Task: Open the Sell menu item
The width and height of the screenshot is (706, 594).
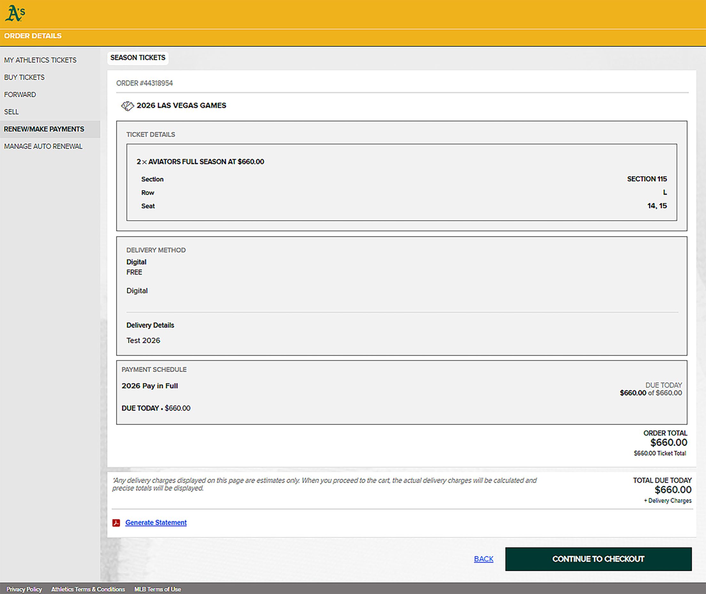Action: (12, 112)
